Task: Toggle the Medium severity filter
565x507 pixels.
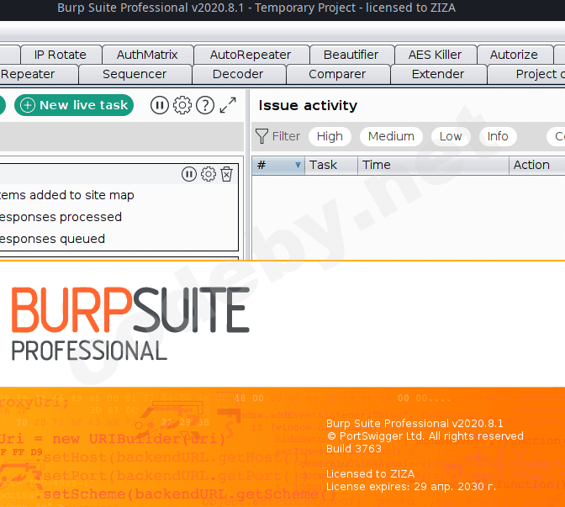Action: (391, 136)
